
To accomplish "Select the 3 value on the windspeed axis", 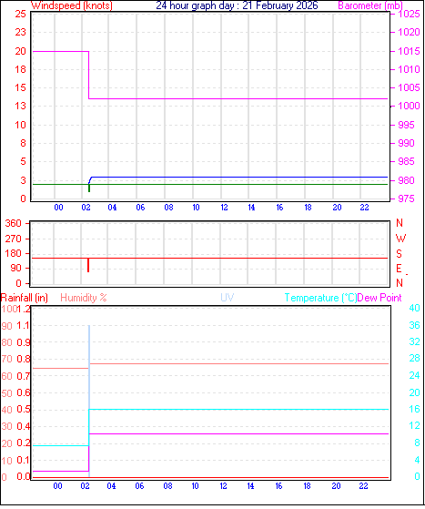I will pyautogui.click(x=23, y=180).
